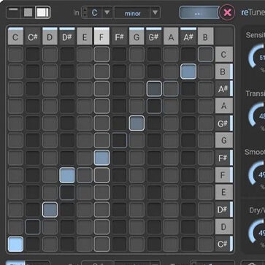
Task: Switch to the medium view size icon
Action: tap(28, 12)
